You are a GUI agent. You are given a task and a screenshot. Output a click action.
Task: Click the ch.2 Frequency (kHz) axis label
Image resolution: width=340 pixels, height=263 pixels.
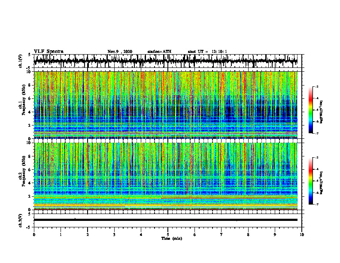pyautogui.click(x=22, y=171)
